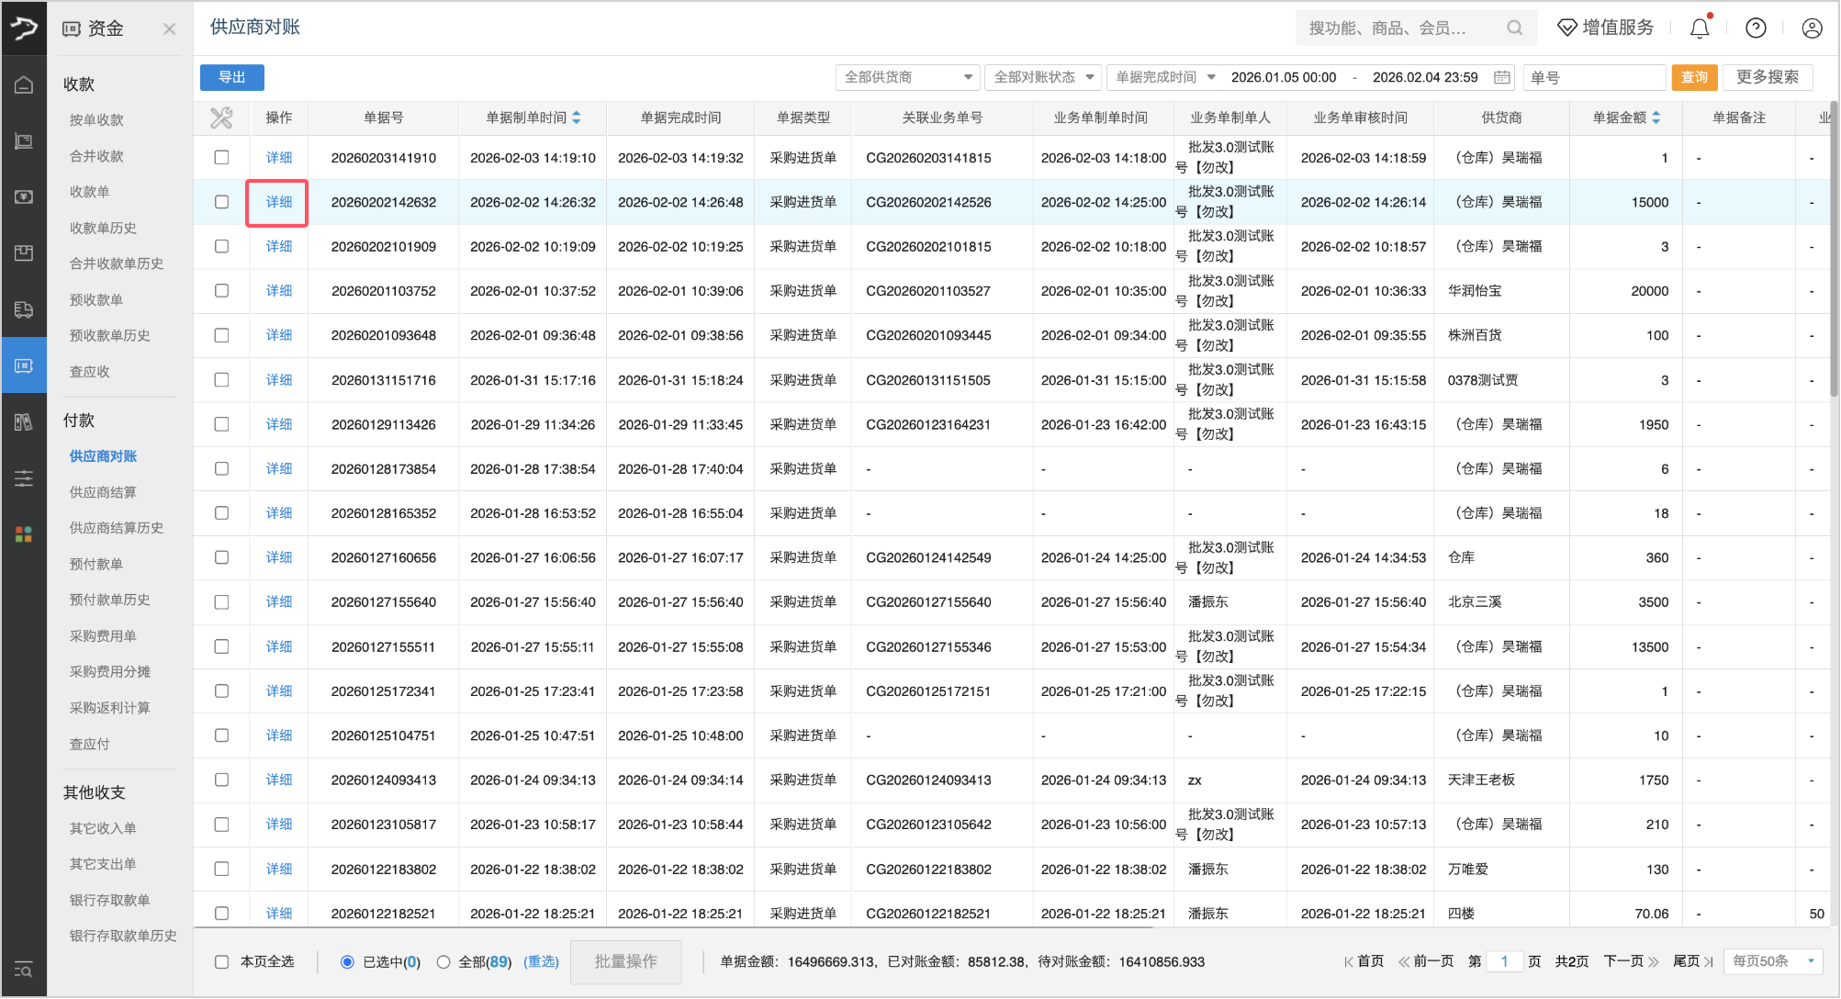
Task: Open 供应商结算 in the side menu
Action: (x=103, y=492)
